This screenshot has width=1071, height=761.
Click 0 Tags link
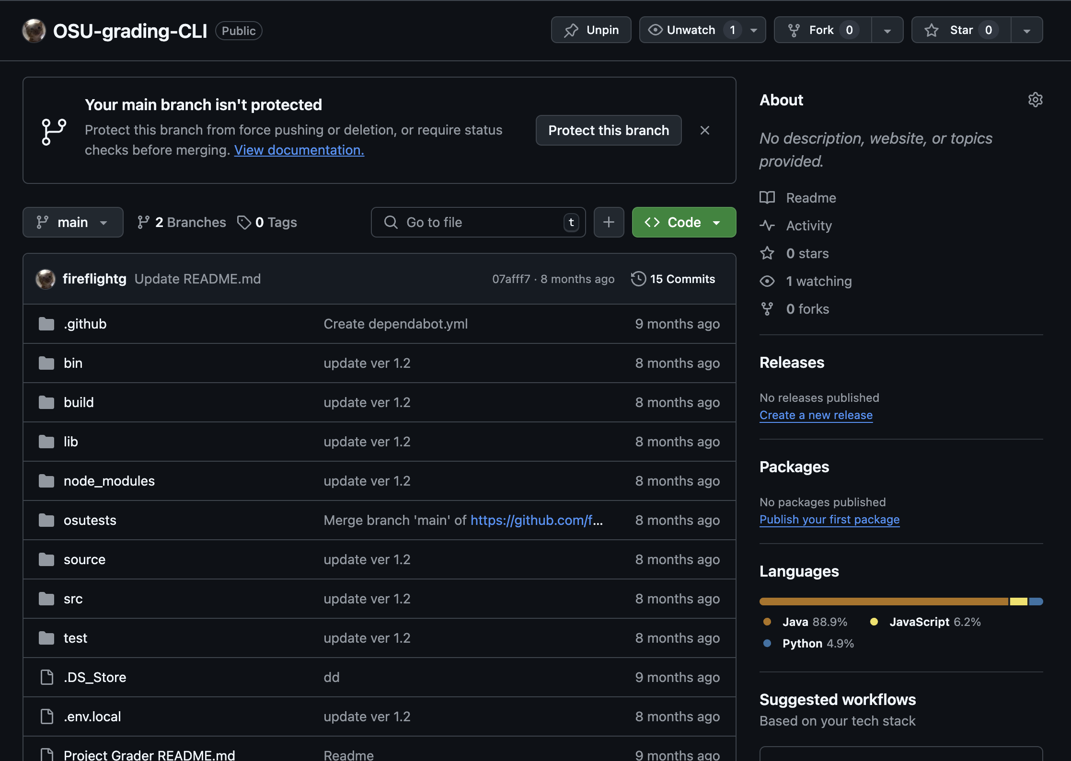[x=267, y=222]
